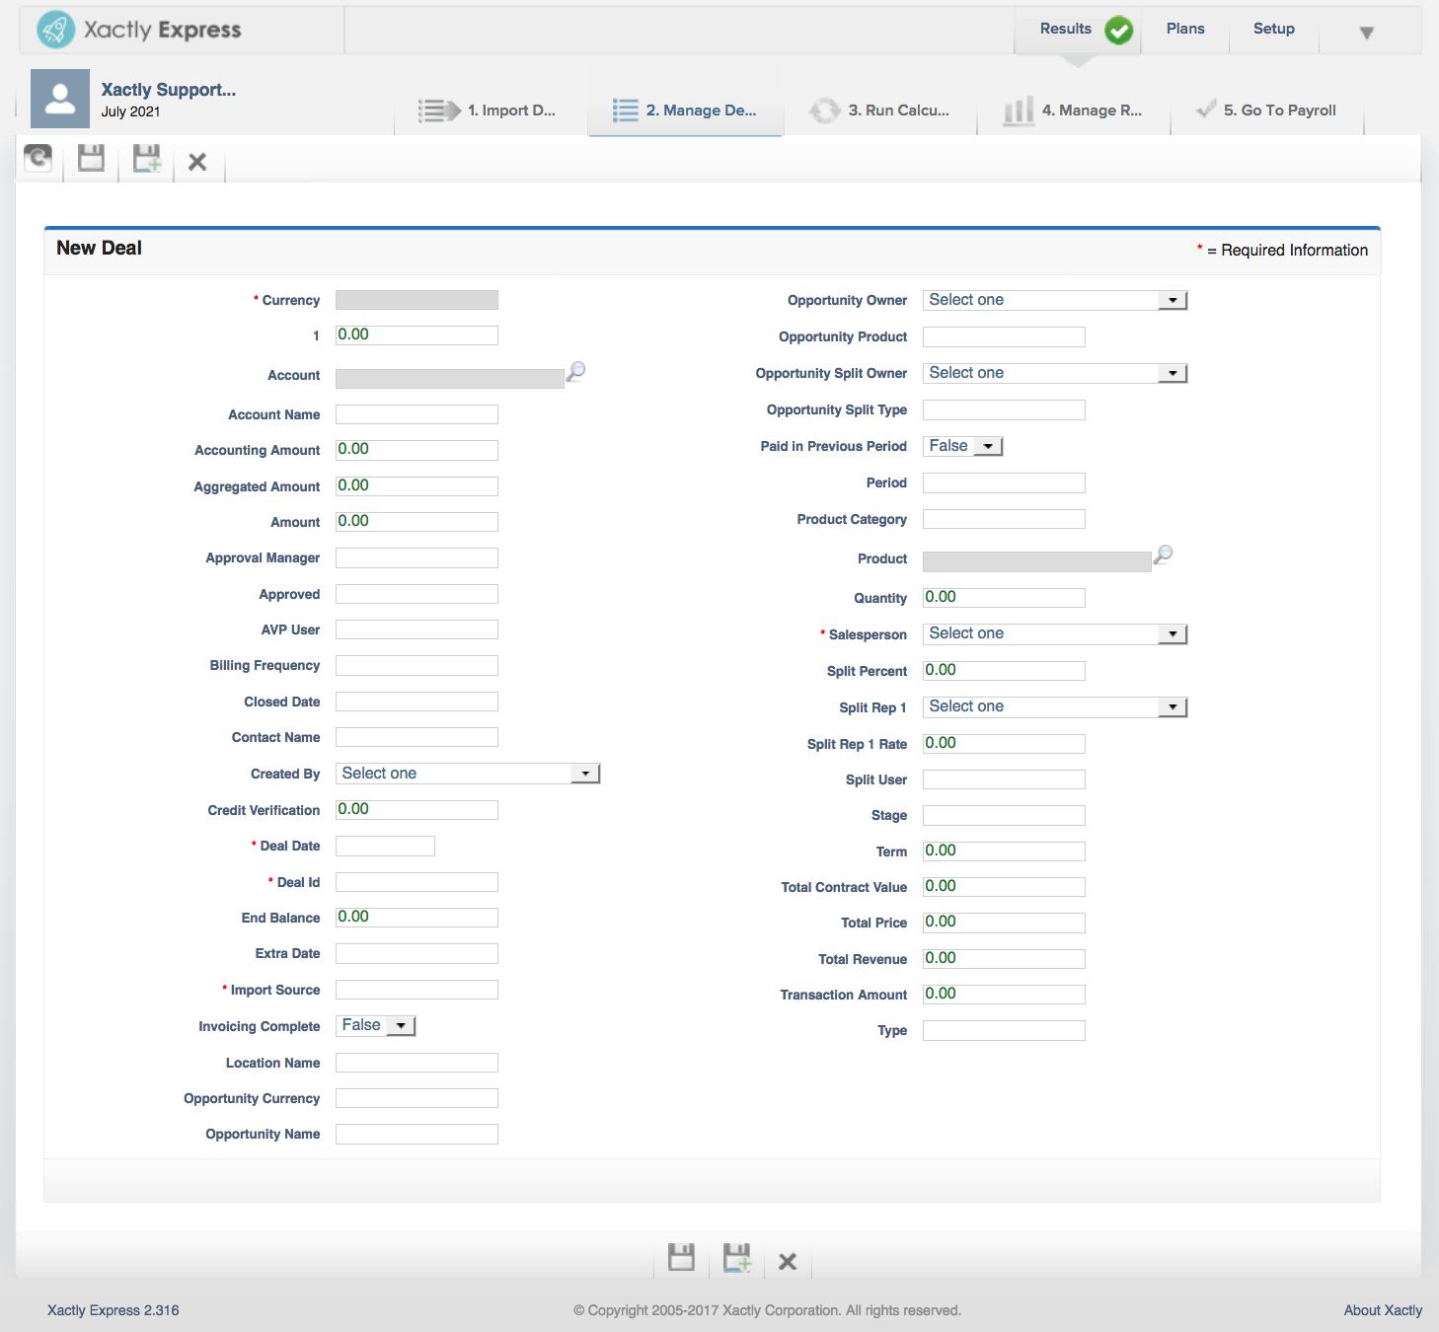Click the Total Contract Value field
The height and width of the screenshot is (1332, 1439).
coord(1004,887)
